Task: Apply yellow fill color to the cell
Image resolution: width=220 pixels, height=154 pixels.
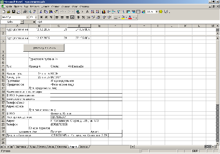Action: [x=123, y=17]
